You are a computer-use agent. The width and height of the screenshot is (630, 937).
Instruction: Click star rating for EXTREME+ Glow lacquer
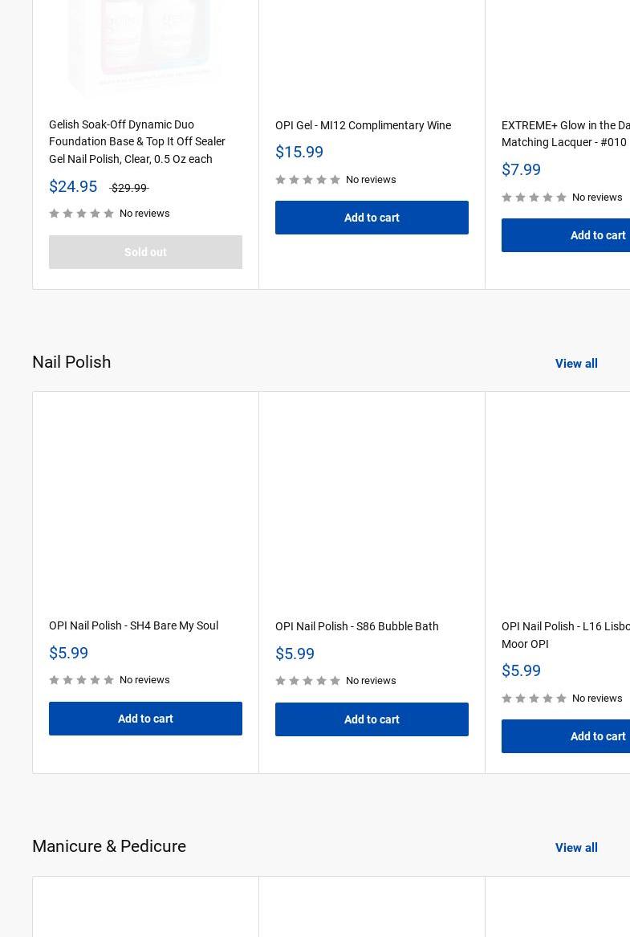click(x=534, y=198)
